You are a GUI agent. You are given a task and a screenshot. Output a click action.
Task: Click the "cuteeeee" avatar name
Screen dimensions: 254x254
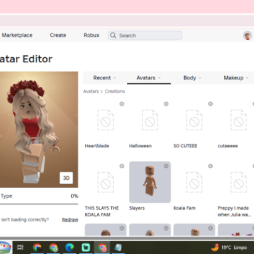coord(228,146)
